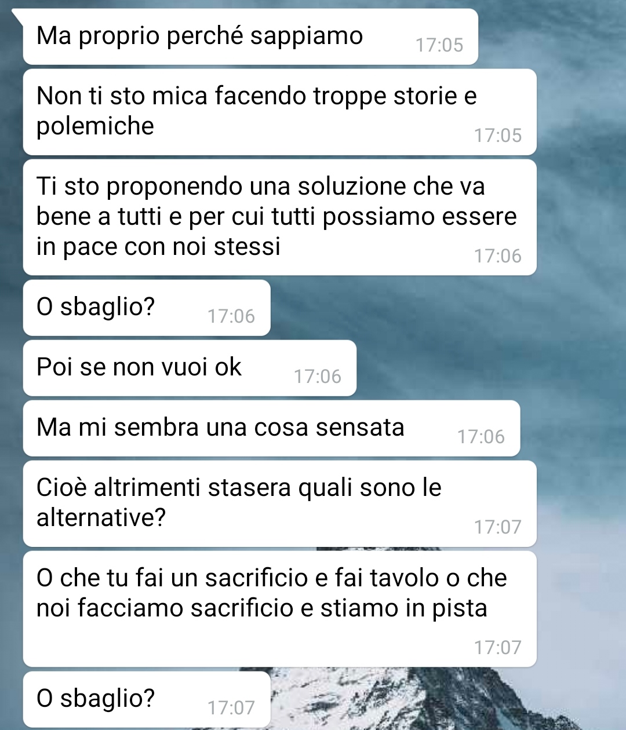Select the 'Ma proprio perché sappiamo' message
Screen dimensions: 626x730
(x=250, y=36)
